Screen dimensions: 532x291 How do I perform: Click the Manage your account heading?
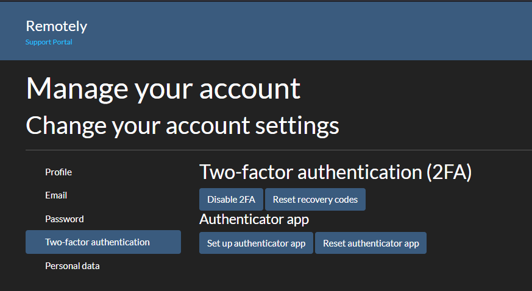point(163,89)
